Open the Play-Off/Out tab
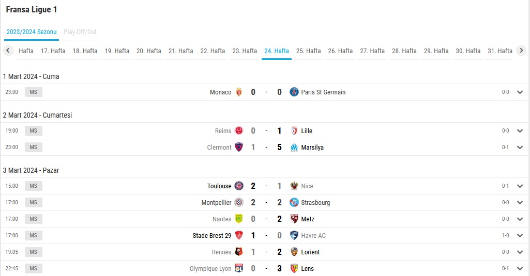 pyautogui.click(x=80, y=31)
